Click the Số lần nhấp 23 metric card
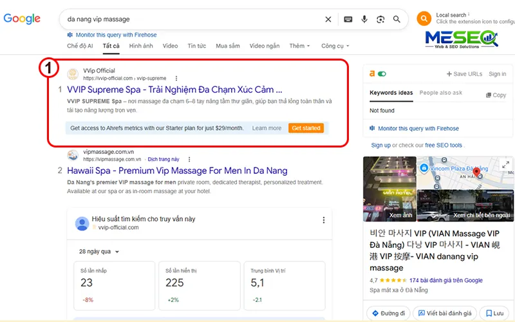 click(x=115, y=285)
